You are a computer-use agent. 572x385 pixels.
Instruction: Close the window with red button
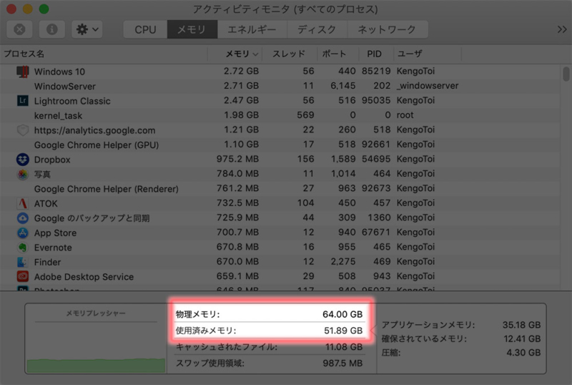point(11,9)
